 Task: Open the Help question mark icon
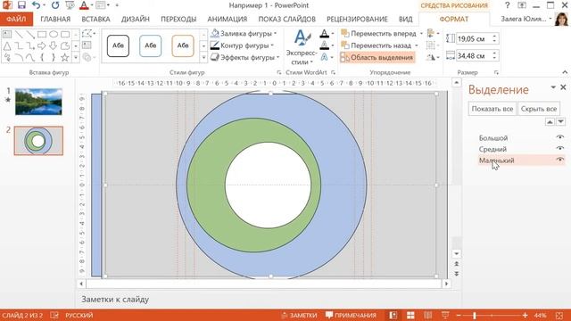point(508,5)
